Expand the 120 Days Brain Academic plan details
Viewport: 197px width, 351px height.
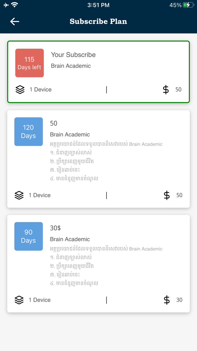pyautogui.click(x=98, y=158)
